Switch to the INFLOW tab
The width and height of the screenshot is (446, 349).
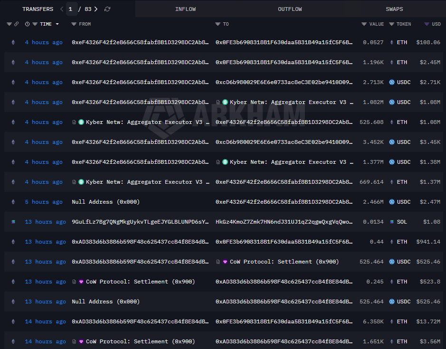coord(185,9)
